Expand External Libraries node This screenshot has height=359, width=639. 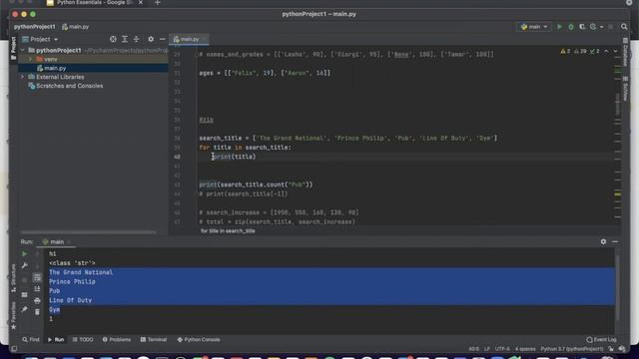tap(22, 77)
